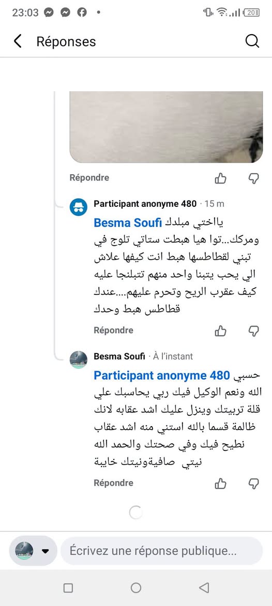The width and height of the screenshot is (272, 606).
Task: Click Répondre under Besma Soufi's reply
Action: click(x=113, y=483)
